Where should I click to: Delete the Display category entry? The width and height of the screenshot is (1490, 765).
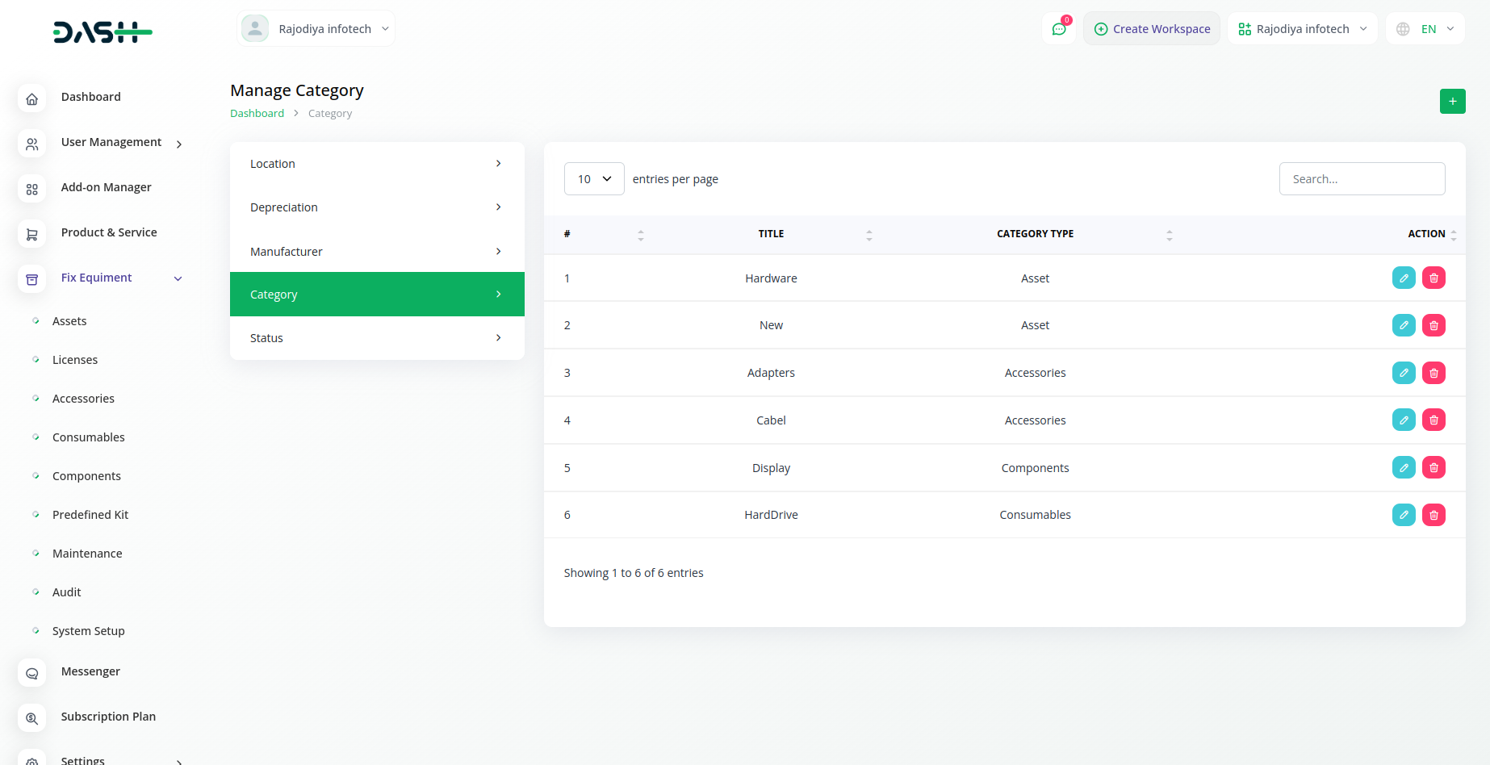click(x=1433, y=467)
